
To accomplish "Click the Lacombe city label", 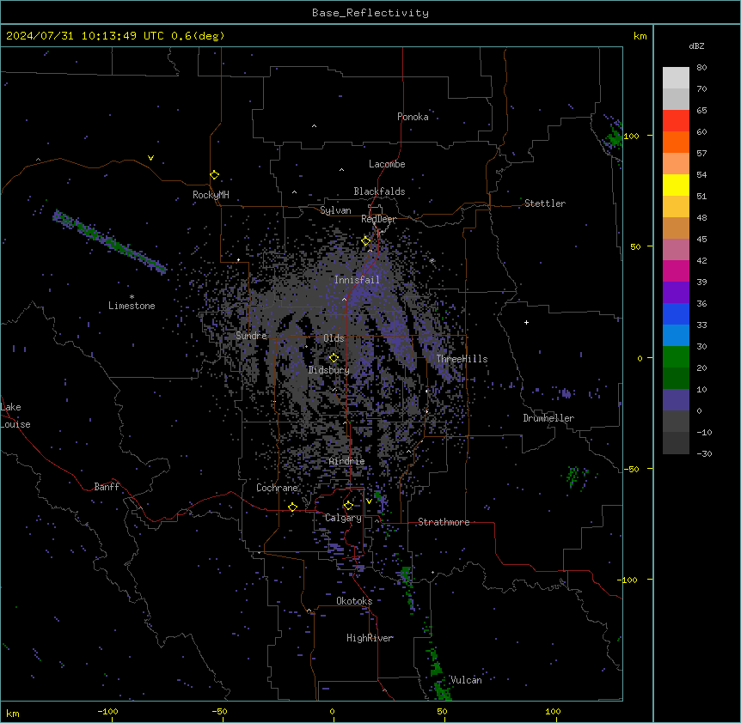I will (387, 164).
